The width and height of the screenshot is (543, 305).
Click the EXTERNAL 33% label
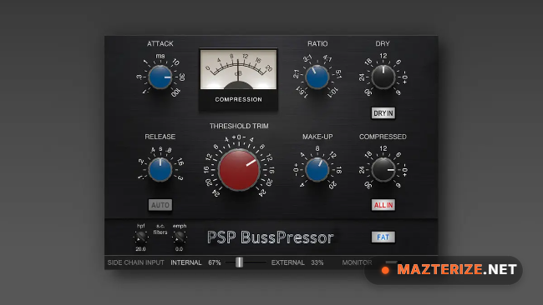[x=297, y=262]
